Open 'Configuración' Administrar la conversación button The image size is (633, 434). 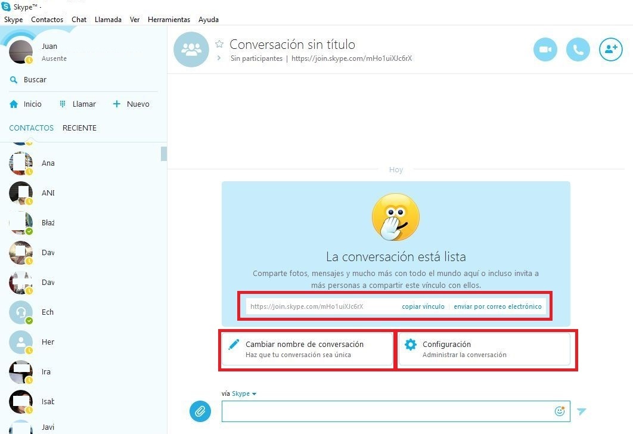click(x=485, y=349)
